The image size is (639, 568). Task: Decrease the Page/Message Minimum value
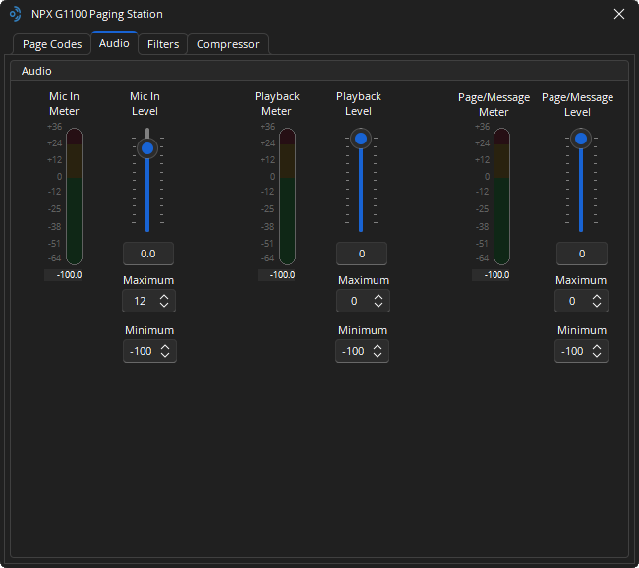pos(597,356)
